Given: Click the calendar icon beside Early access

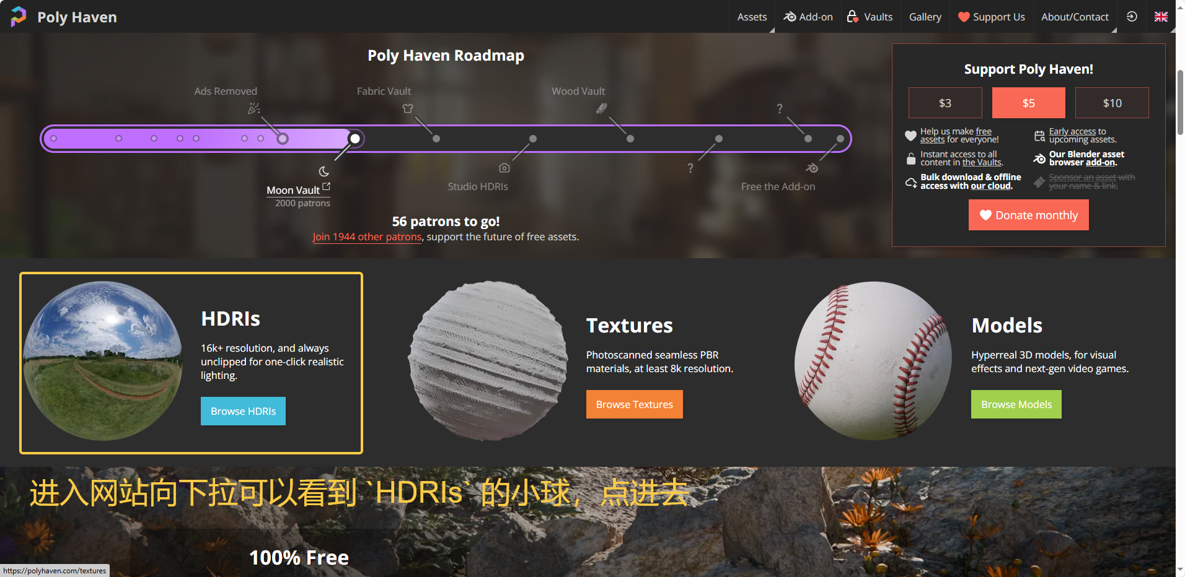Looking at the screenshot, I should pyautogui.click(x=1039, y=136).
